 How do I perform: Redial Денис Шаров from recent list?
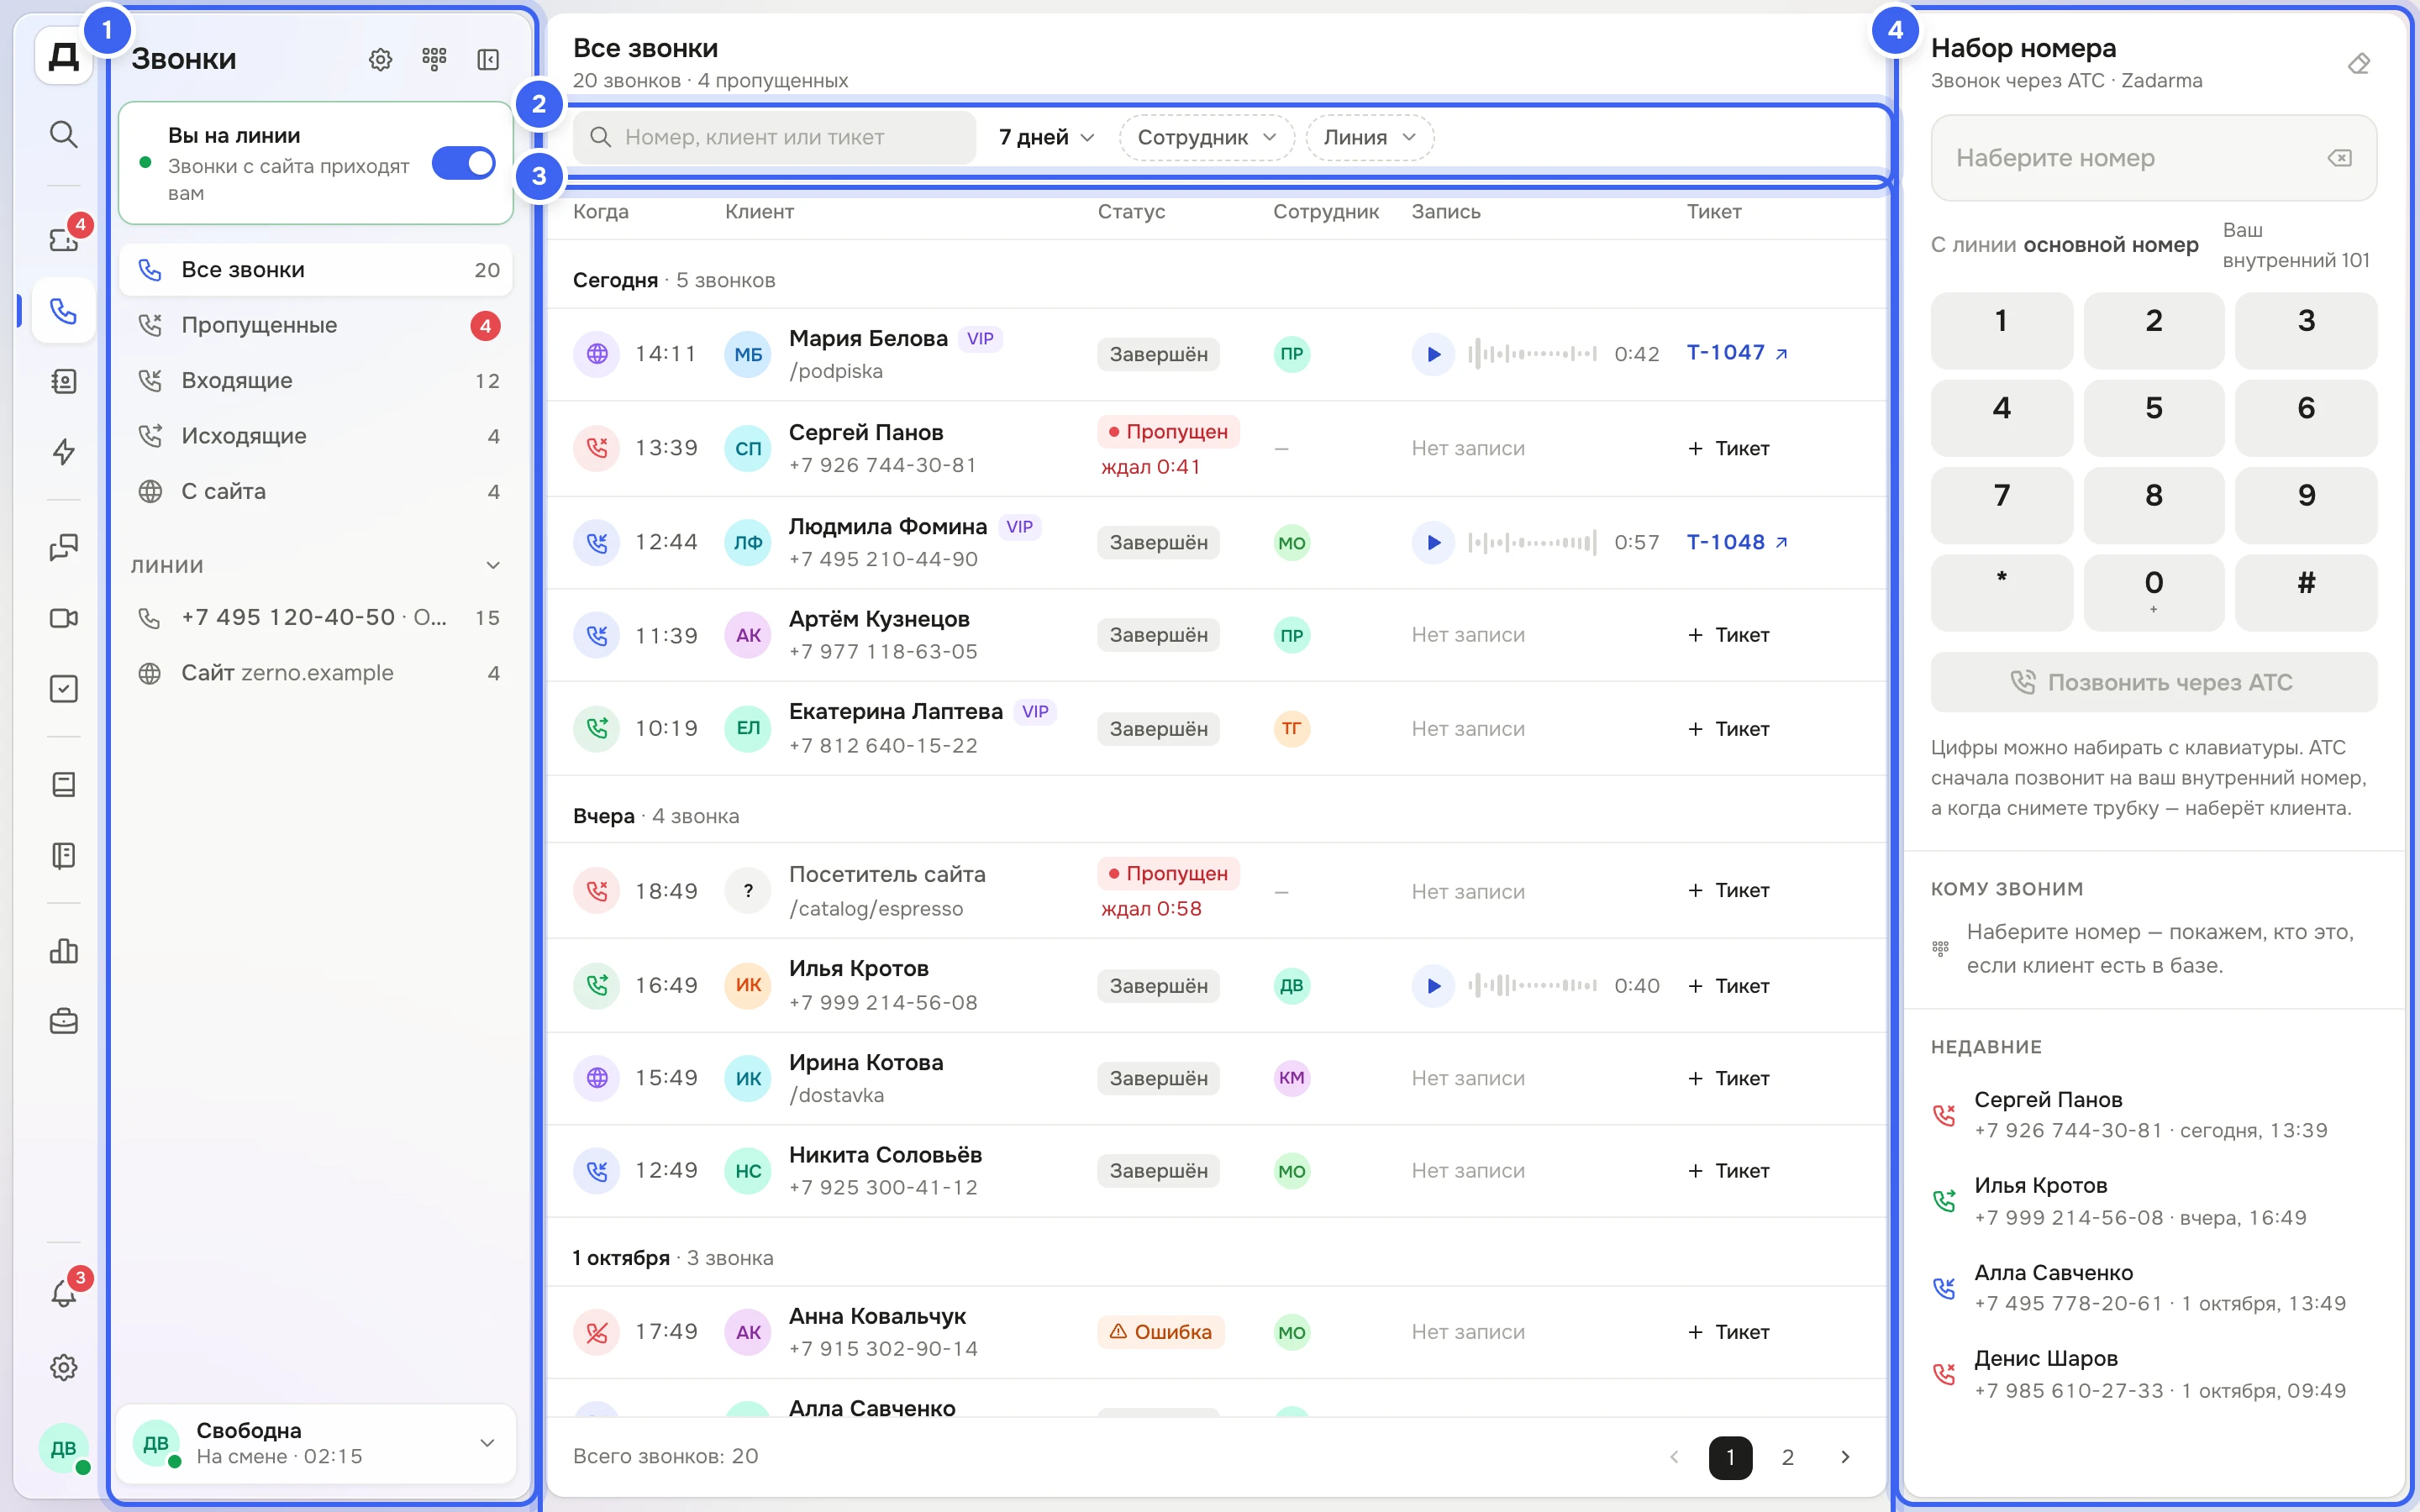[2153, 1374]
